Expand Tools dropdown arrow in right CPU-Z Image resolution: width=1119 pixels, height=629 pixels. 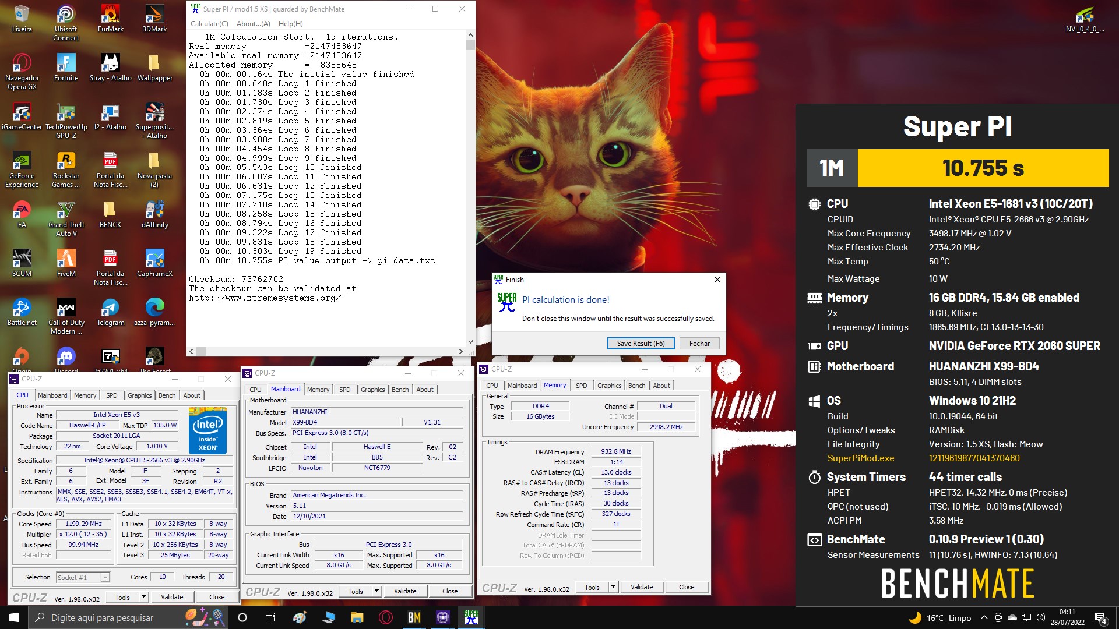tap(613, 587)
